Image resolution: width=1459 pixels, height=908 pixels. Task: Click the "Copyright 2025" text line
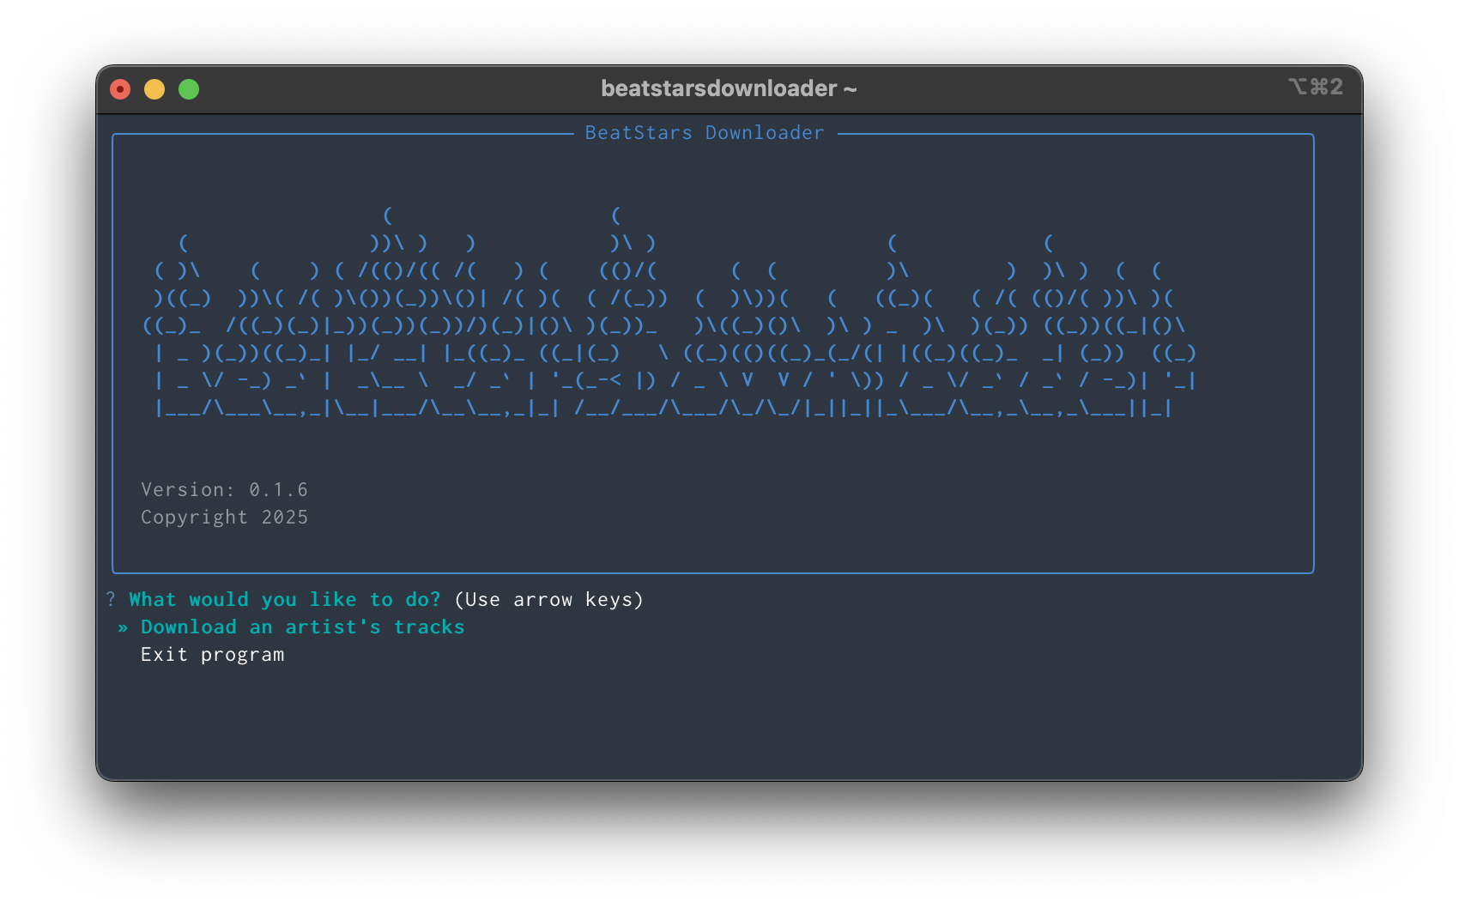[224, 517]
